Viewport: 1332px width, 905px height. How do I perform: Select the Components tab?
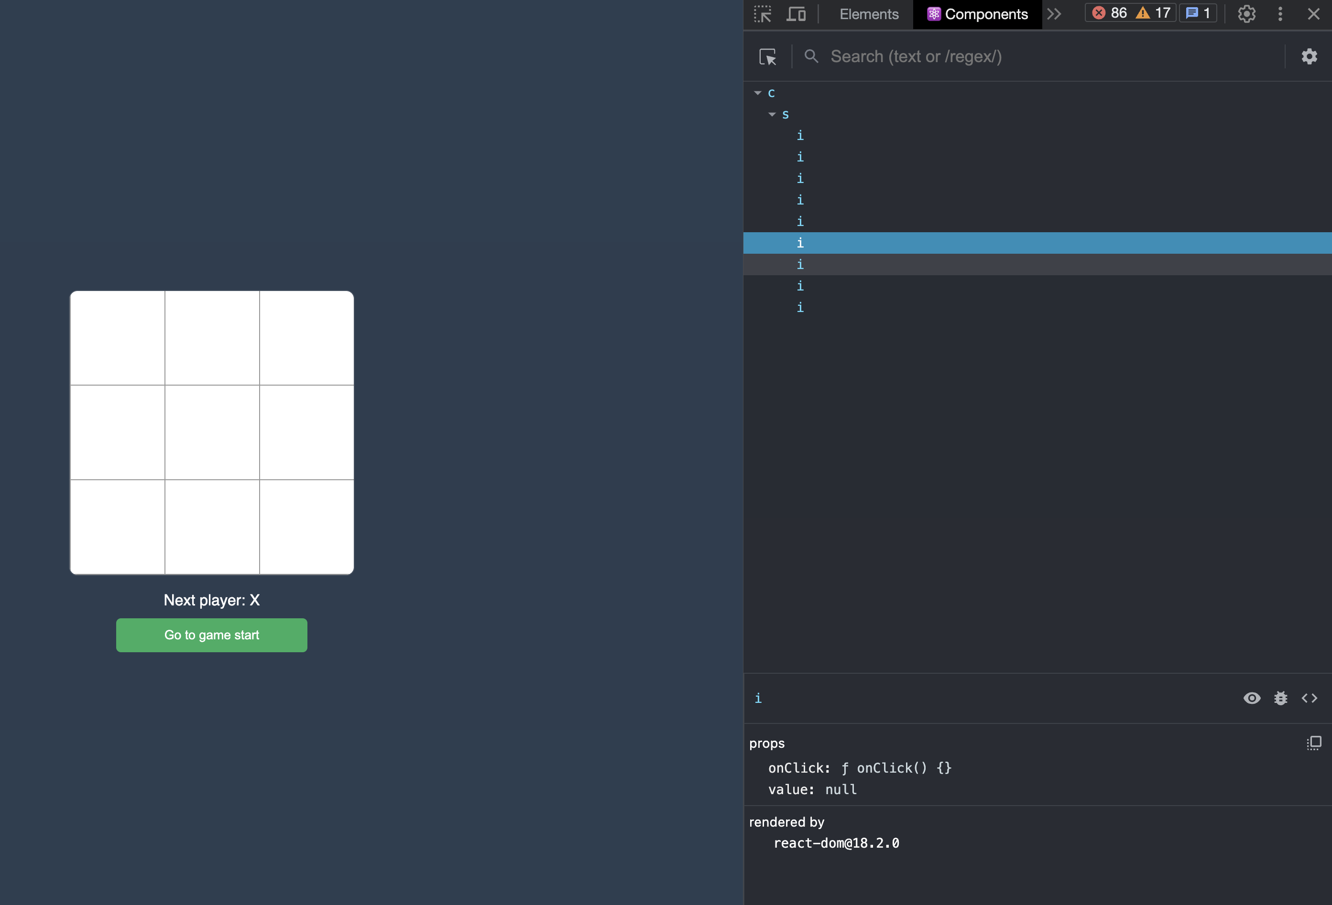tap(977, 14)
